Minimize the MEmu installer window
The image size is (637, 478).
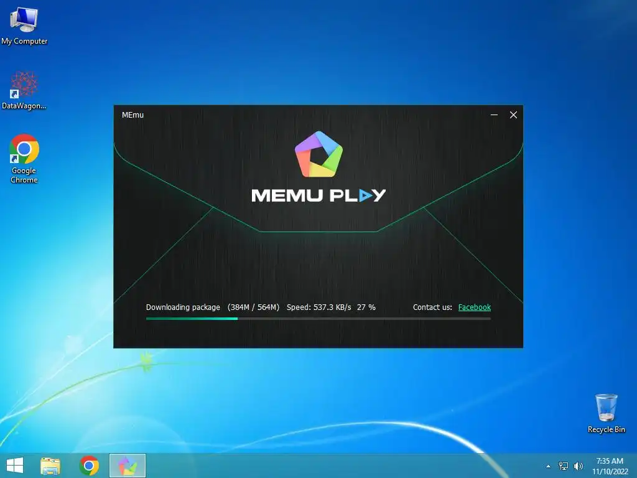coord(494,115)
